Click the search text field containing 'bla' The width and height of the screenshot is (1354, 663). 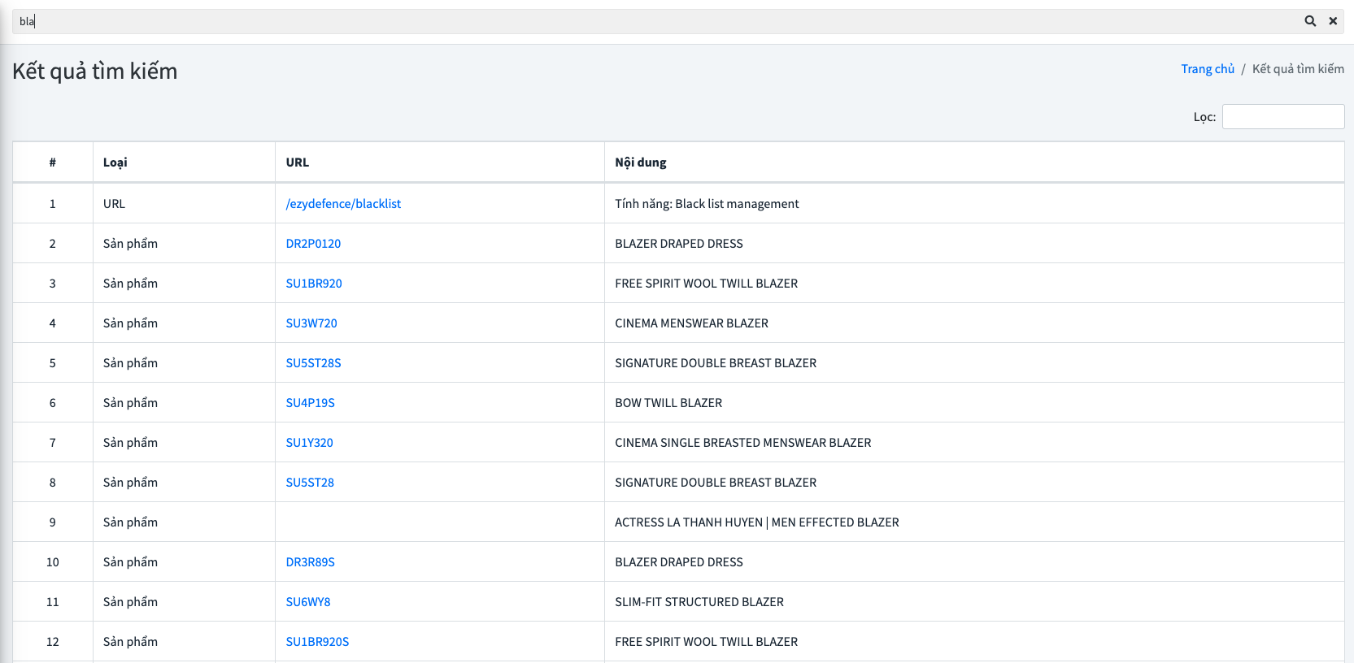tap(651, 21)
